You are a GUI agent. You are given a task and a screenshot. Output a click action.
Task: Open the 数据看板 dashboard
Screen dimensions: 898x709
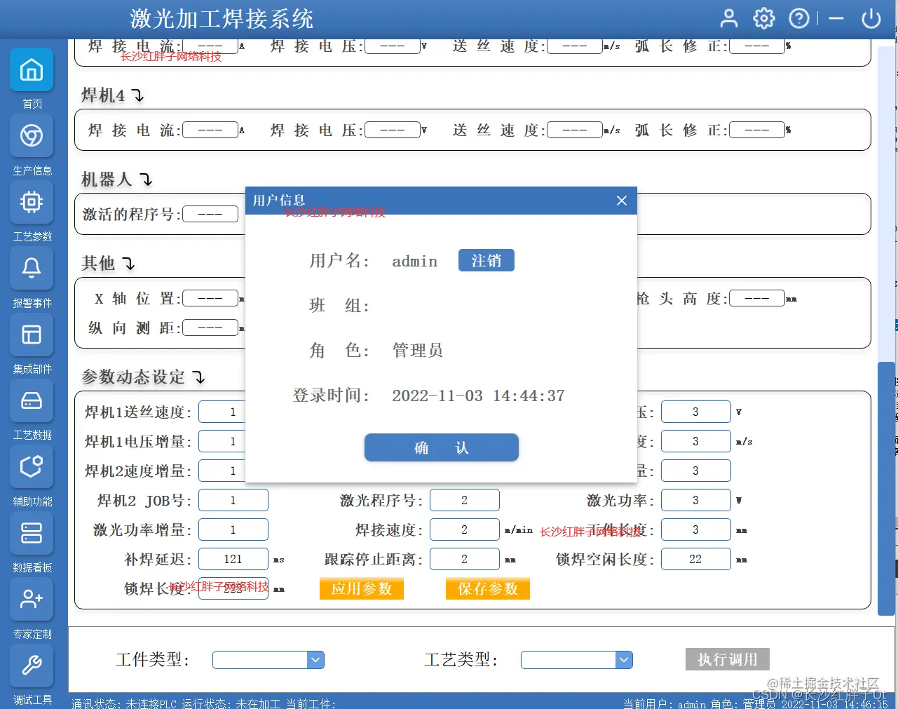pyautogui.click(x=32, y=533)
